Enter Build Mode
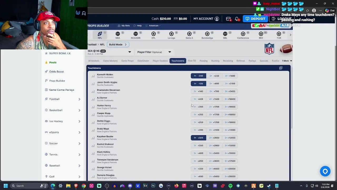The height and width of the screenshot is (190, 337). [x=118, y=45]
